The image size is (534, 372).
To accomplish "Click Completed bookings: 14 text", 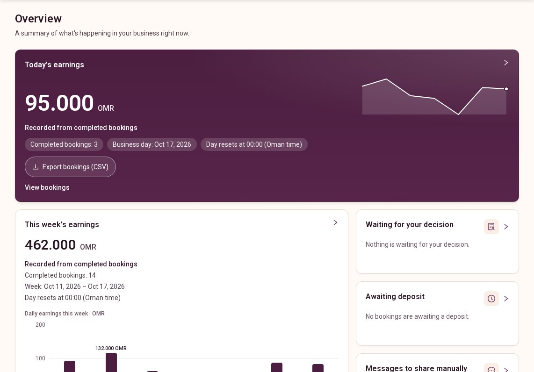I will point(60,275).
